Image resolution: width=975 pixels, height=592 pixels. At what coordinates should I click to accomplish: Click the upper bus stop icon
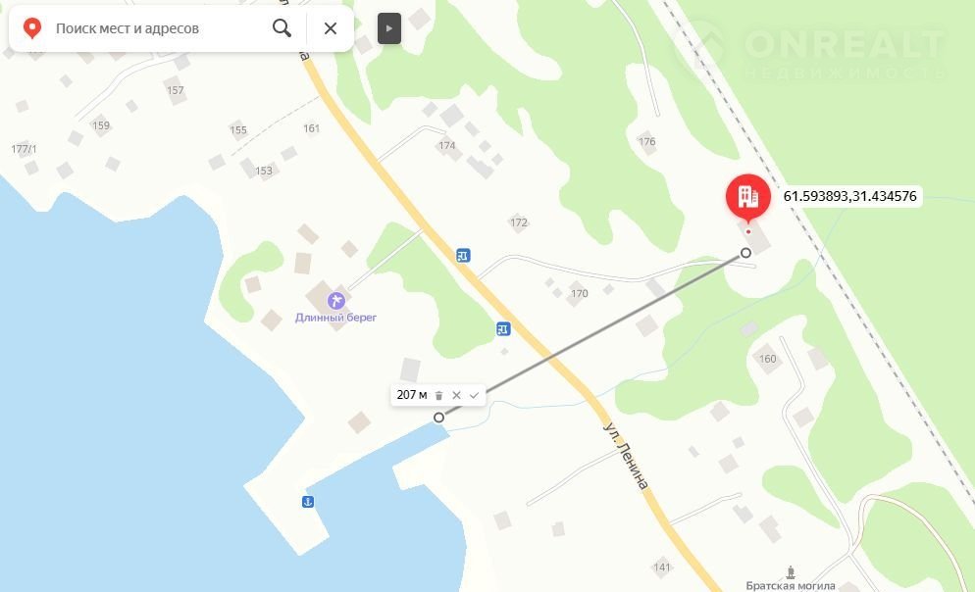(x=463, y=255)
